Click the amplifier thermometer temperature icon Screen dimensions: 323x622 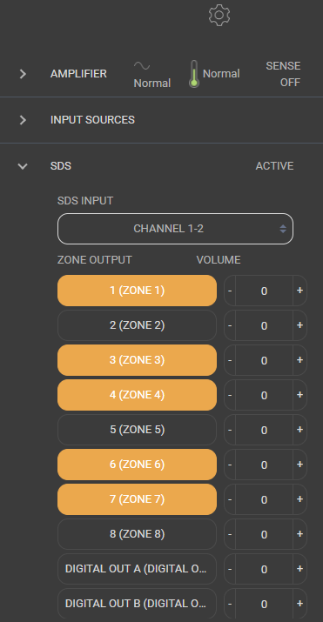click(193, 74)
